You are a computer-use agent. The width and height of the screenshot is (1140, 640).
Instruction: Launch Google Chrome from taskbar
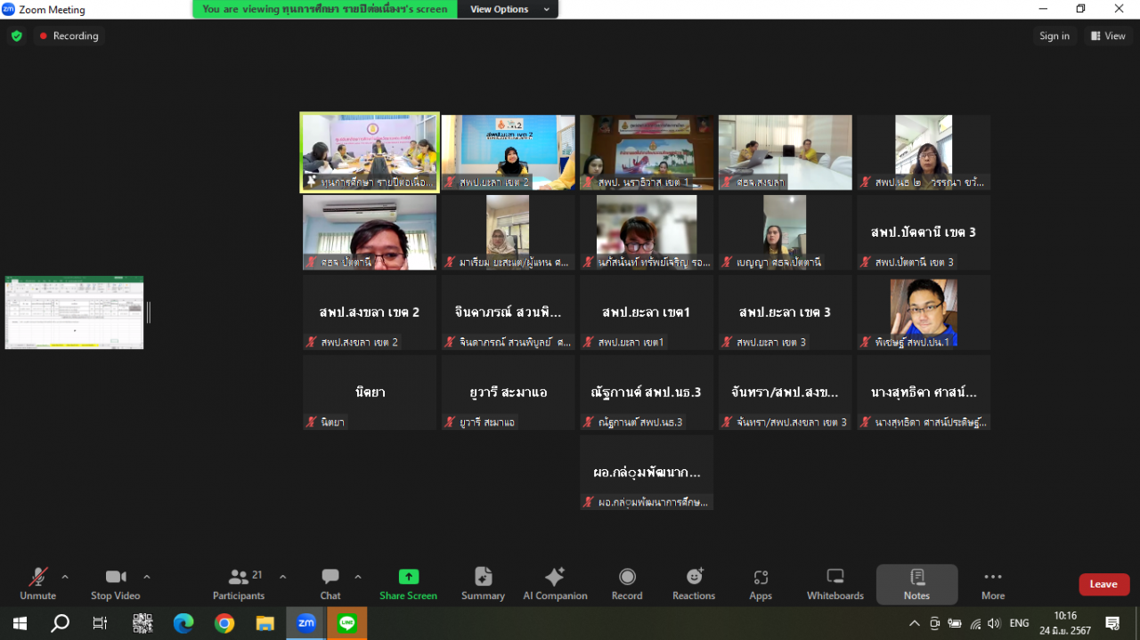pos(224,623)
